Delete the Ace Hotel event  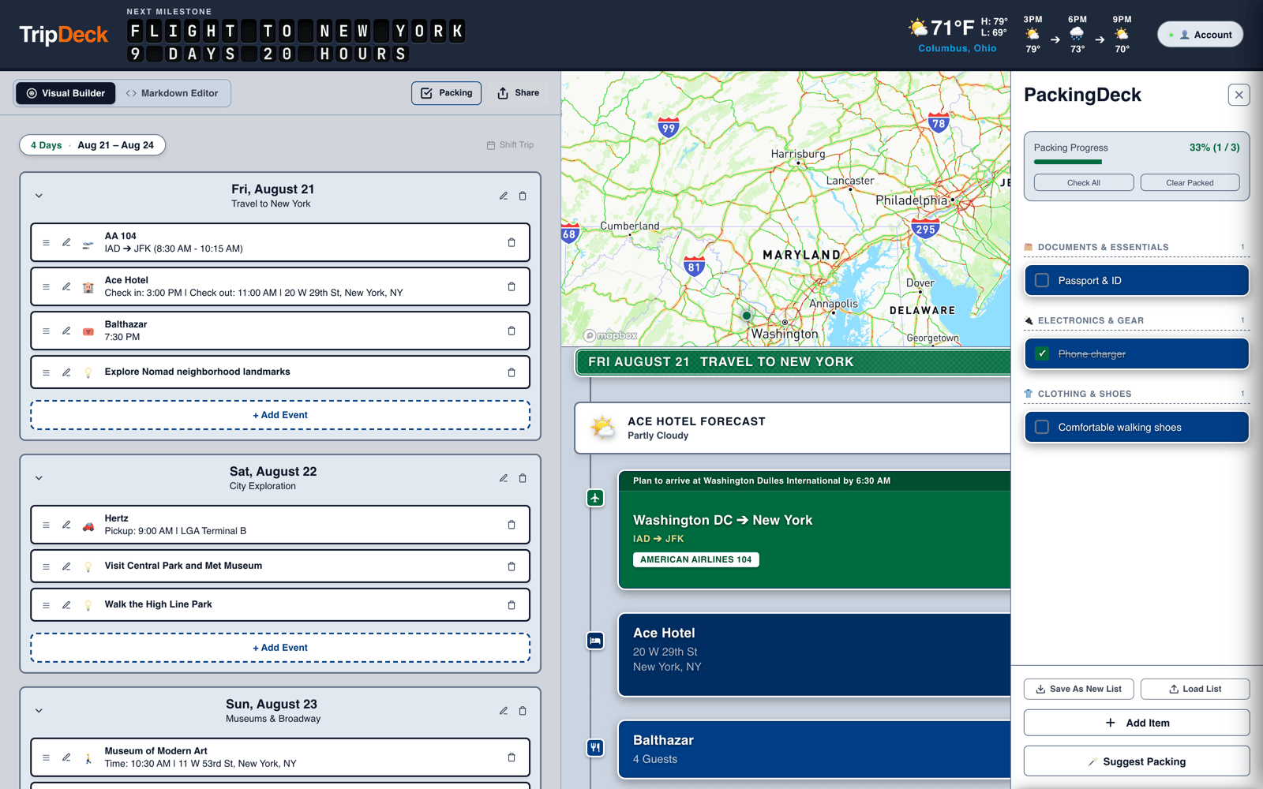tap(512, 286)
